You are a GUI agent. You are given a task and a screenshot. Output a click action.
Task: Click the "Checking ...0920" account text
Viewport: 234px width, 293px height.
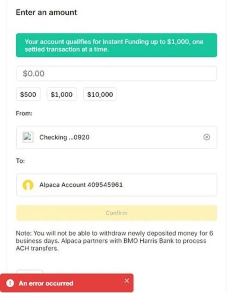click(64, 137)
